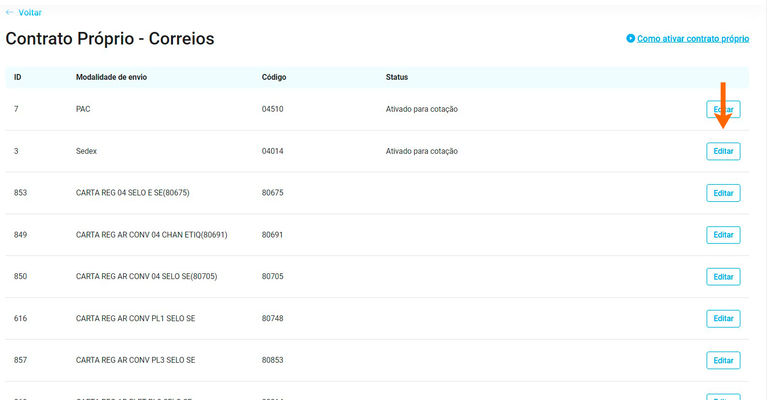Click 'Ativado para cotação' status in PAC row
Image resolution: width=767 pixels, height=400 pixels.
pos(421,109)
